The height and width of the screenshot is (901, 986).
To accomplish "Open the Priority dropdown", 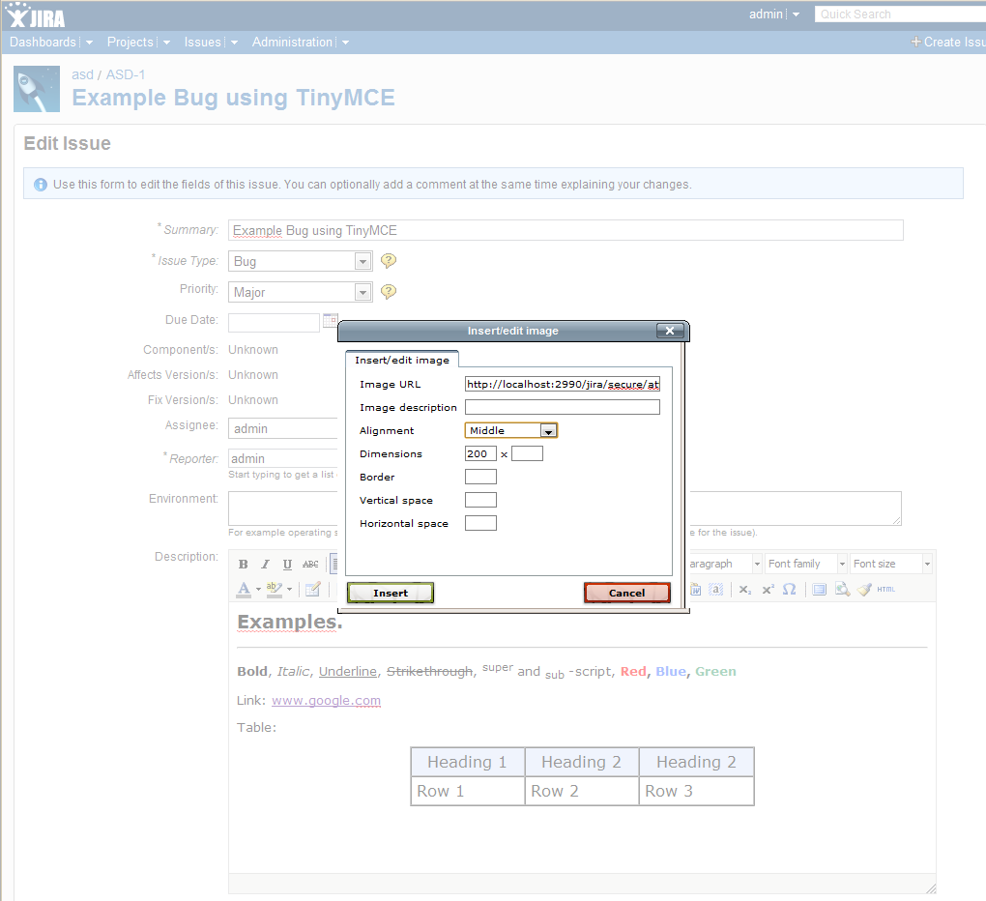I will (x=362, y=291).
